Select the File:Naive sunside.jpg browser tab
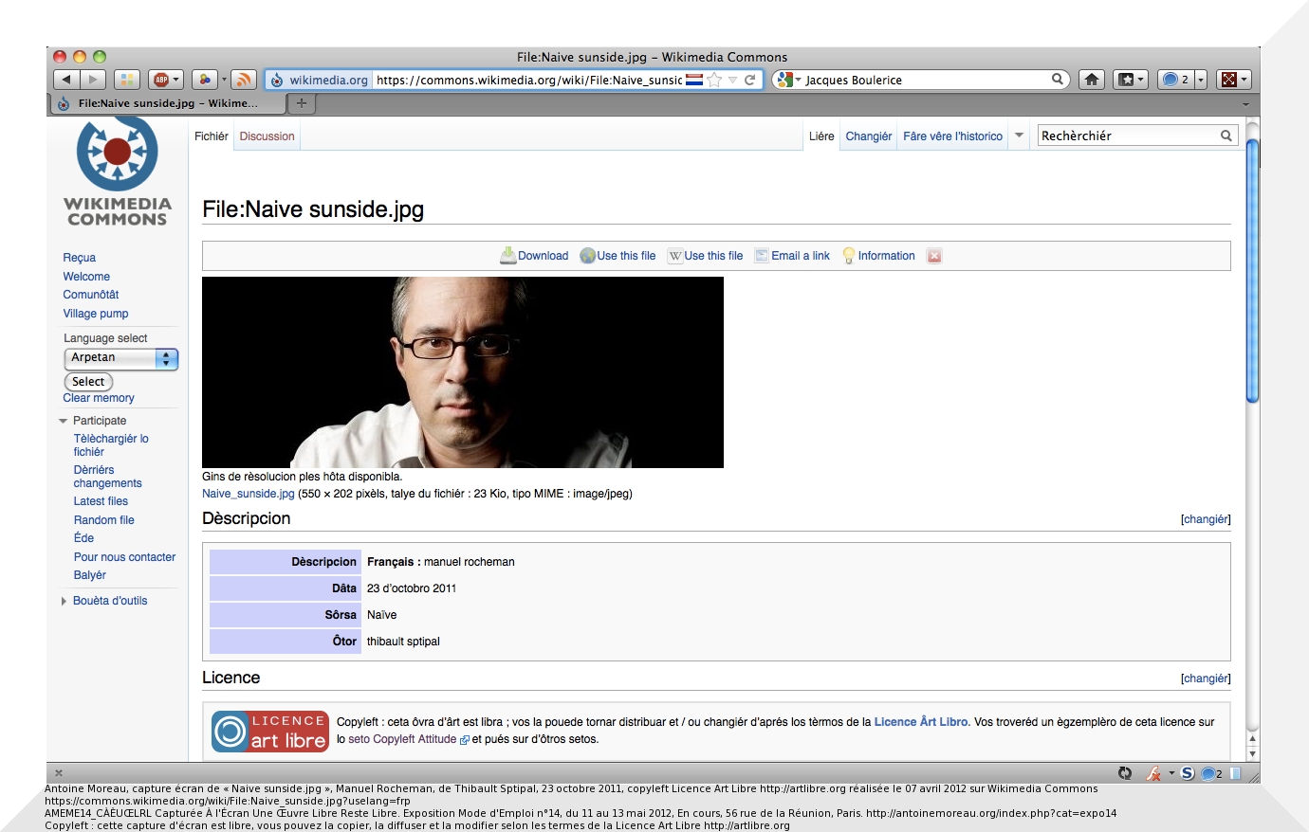1309x832 pixels. (x=166, y=103)
